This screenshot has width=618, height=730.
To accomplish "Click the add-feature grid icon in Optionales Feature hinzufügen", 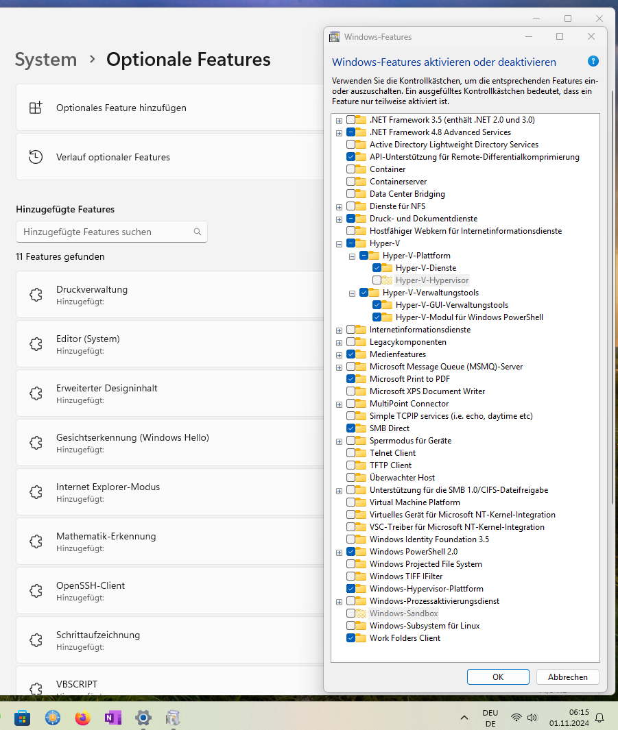I will pyautogui.click(x=36, y=108).
